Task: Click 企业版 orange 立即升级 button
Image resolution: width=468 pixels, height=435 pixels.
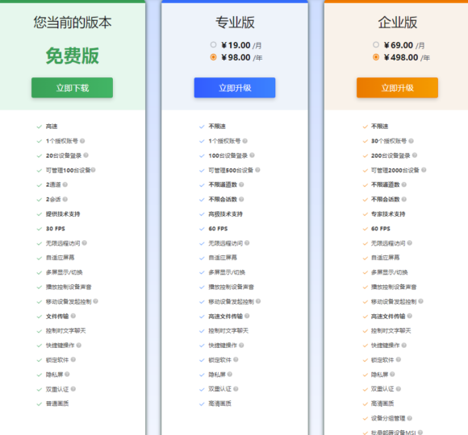Action: 397,88
